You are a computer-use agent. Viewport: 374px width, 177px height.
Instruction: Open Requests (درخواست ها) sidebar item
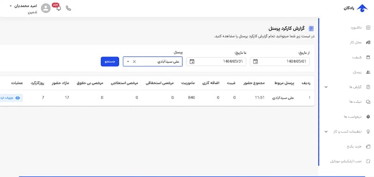pos(357,116)
